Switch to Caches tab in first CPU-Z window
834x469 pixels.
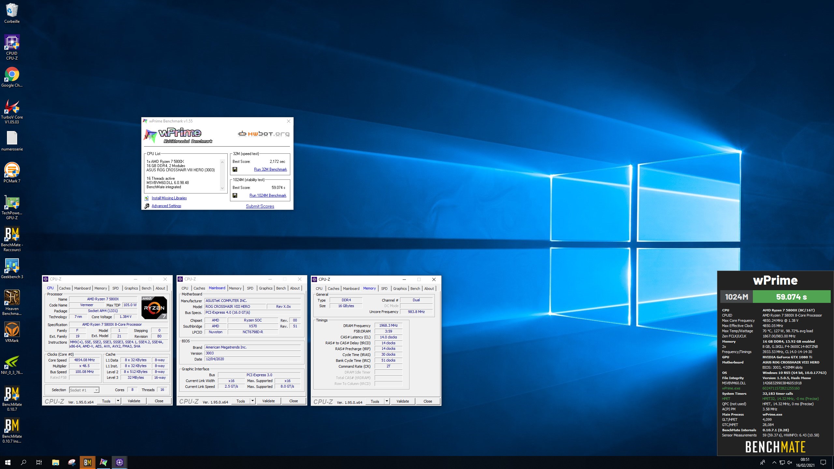coord(65,288)
